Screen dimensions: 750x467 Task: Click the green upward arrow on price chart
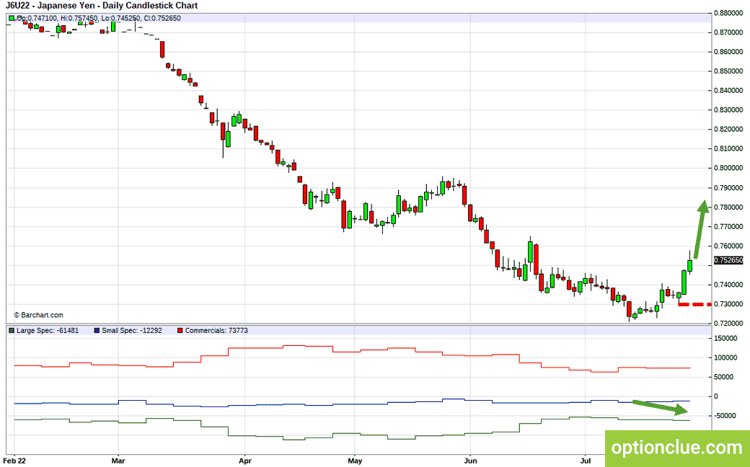click(700, 229)
